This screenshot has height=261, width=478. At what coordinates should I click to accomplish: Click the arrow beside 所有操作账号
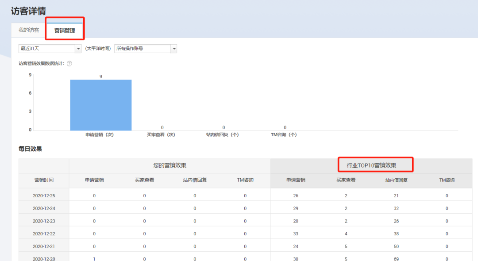click(x=174, y=49)
